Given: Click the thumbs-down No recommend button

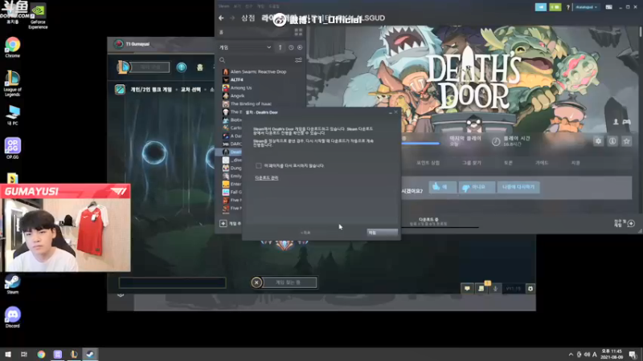Looking at the screenshot, I should (477, 187).
